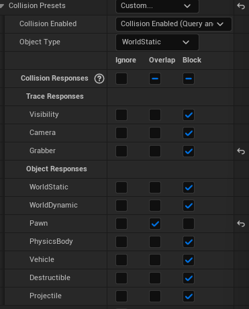The width and height of the screenshot is (249, 309).
Task: Open the Object Type WorldStatic dropdown
Action: click(x=157, y=42)
